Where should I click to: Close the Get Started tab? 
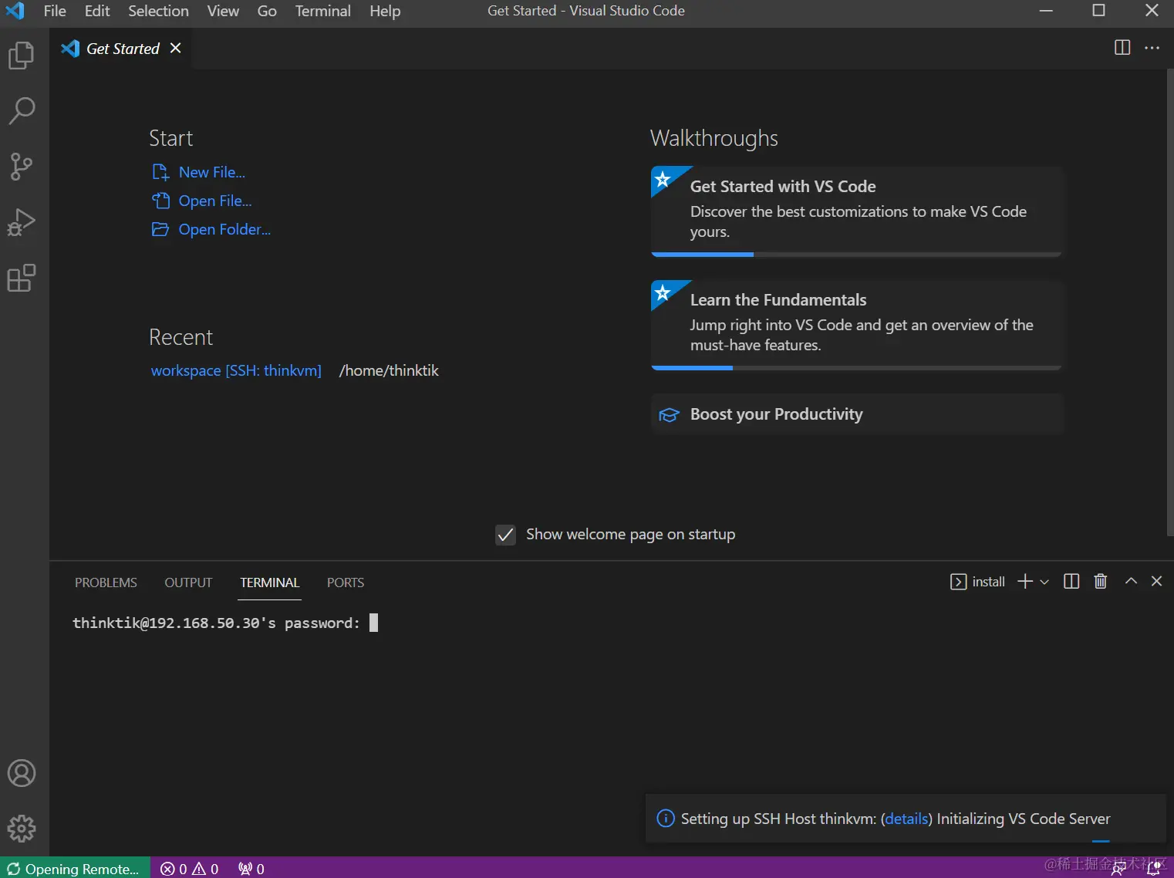point(176,48)
